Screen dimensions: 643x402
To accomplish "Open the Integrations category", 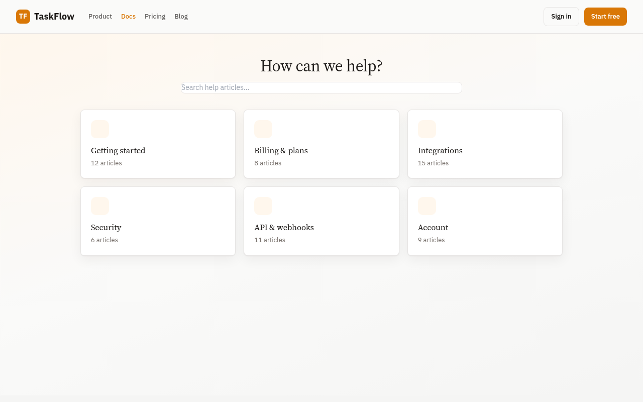I will tap(485, 144).
